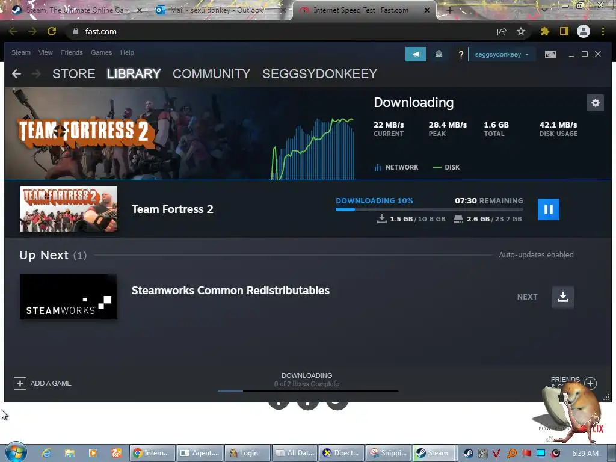Screen dimensions: 616x462
Task: Open Steam help question mark icon
Action: click(461, 55)
